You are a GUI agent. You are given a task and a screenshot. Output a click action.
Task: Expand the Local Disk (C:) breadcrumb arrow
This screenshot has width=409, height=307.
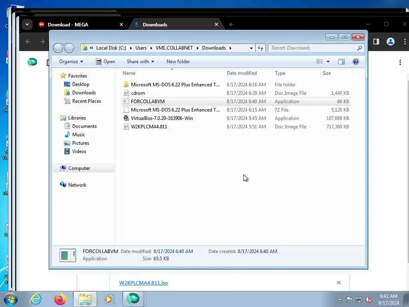(131, 48)
